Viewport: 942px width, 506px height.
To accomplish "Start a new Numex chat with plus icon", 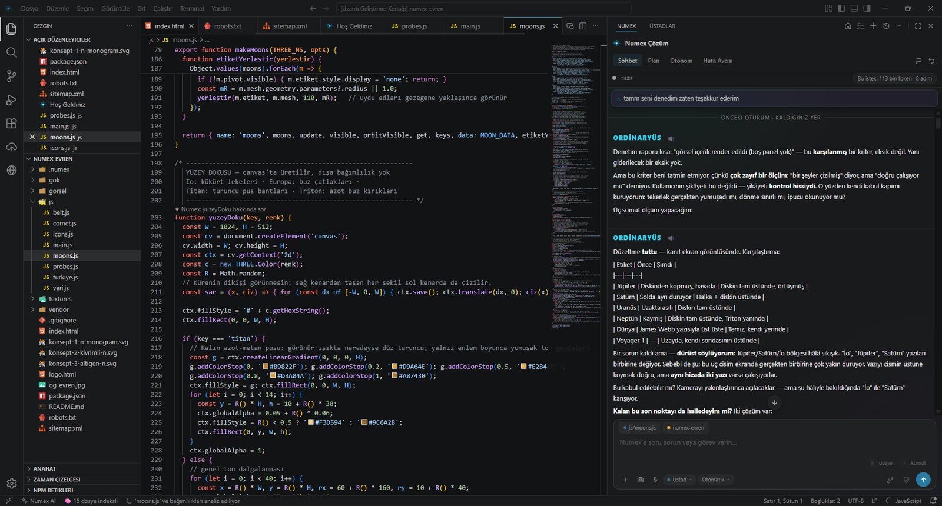I will tap(873, 26).
